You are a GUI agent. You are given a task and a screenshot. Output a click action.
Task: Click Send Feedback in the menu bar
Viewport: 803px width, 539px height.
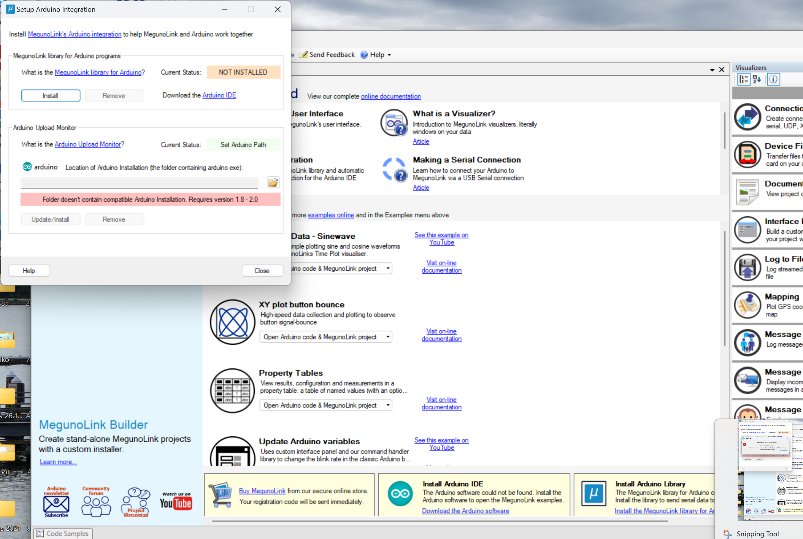[x=327, y=55]
